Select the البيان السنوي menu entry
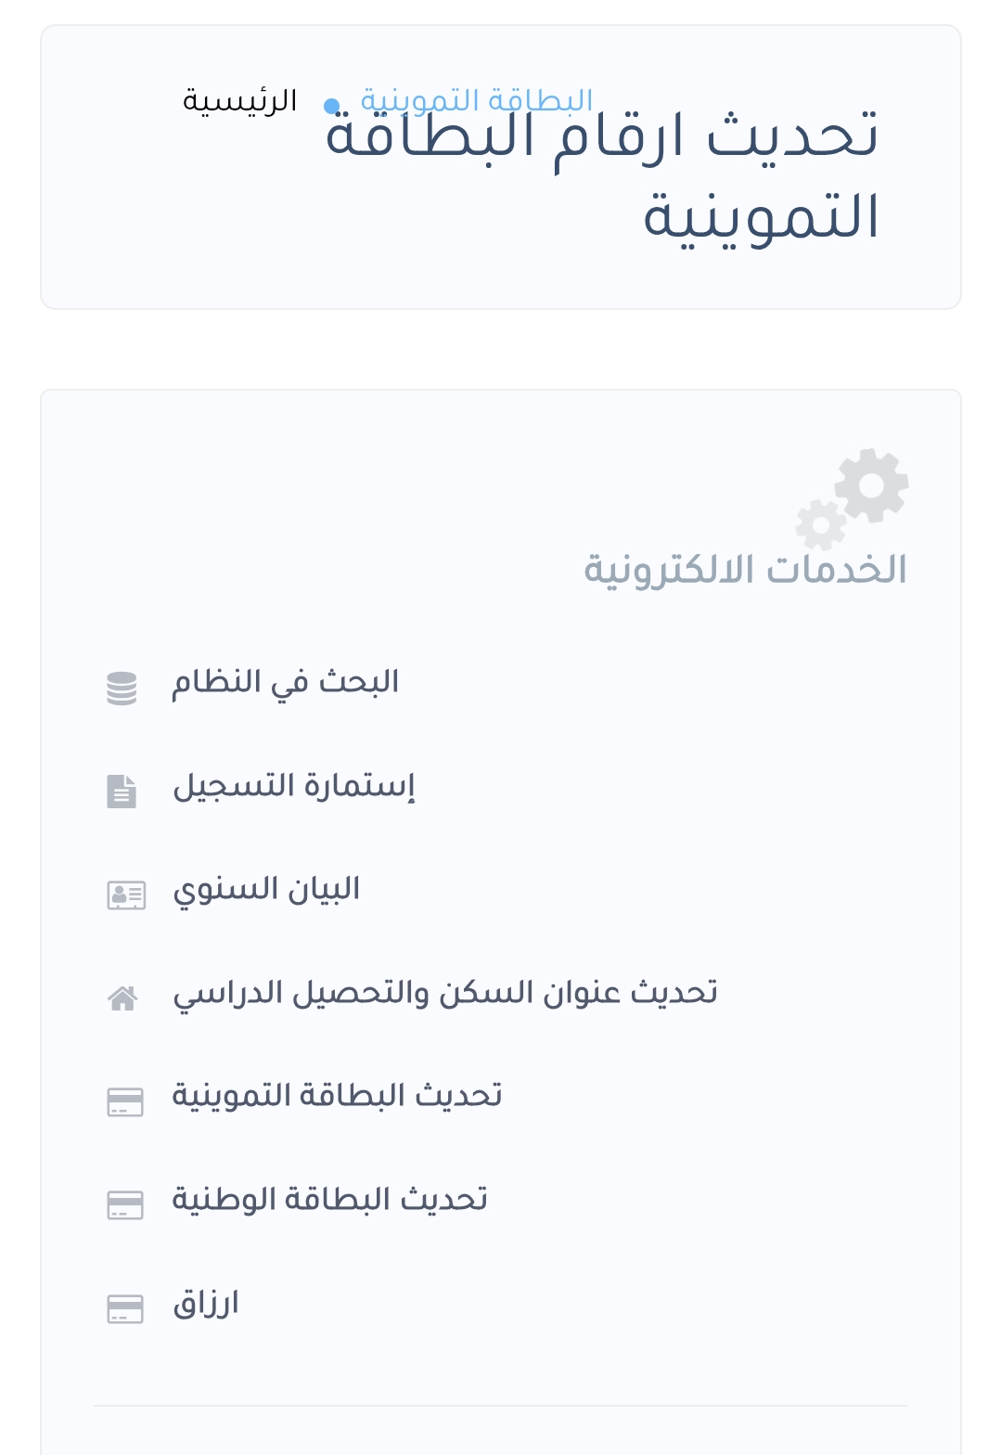Screen dimensions: 1001x1455 tap(266, 889)
